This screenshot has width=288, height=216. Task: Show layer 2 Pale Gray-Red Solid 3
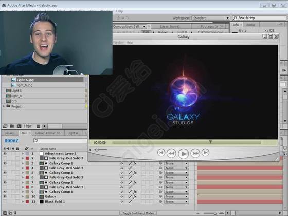(x=5, y=158)
